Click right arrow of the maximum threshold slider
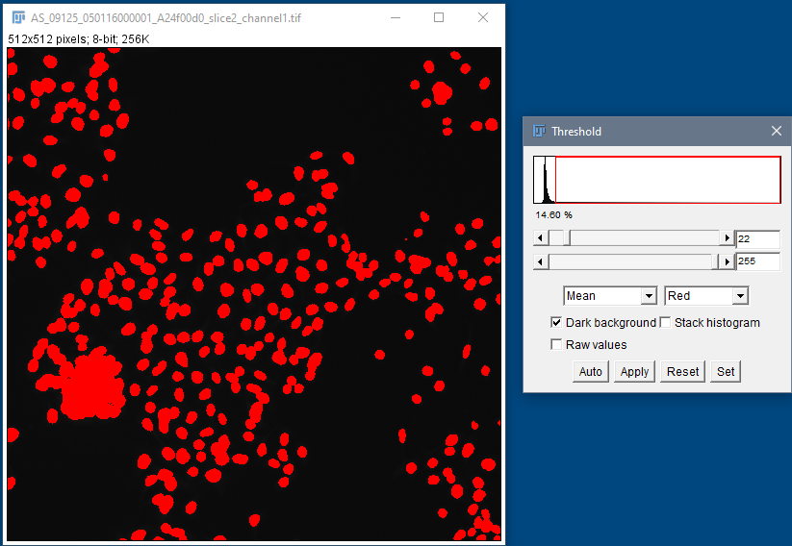 point(727,261)
